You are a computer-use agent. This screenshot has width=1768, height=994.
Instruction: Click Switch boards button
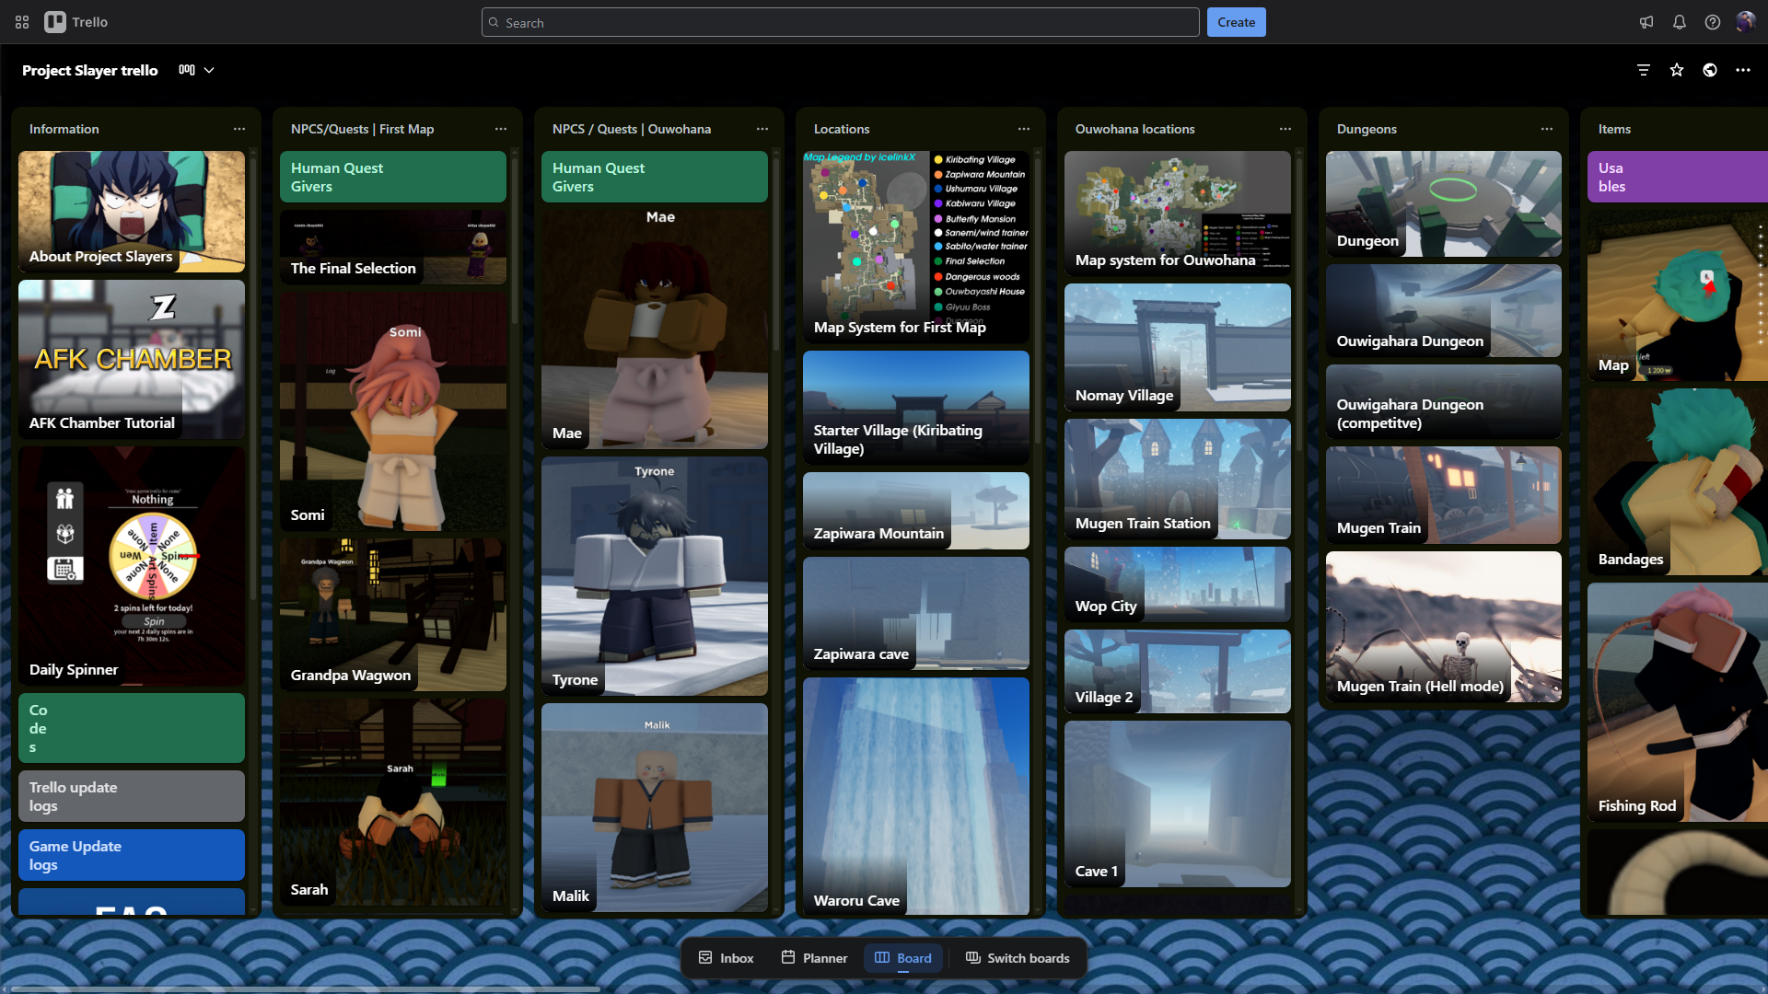(x=1018, y=958)
